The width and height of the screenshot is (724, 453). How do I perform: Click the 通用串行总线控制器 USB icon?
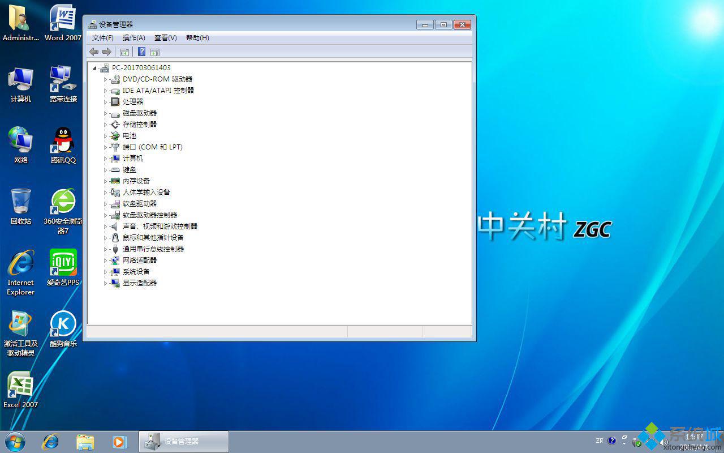pos(115,249)
